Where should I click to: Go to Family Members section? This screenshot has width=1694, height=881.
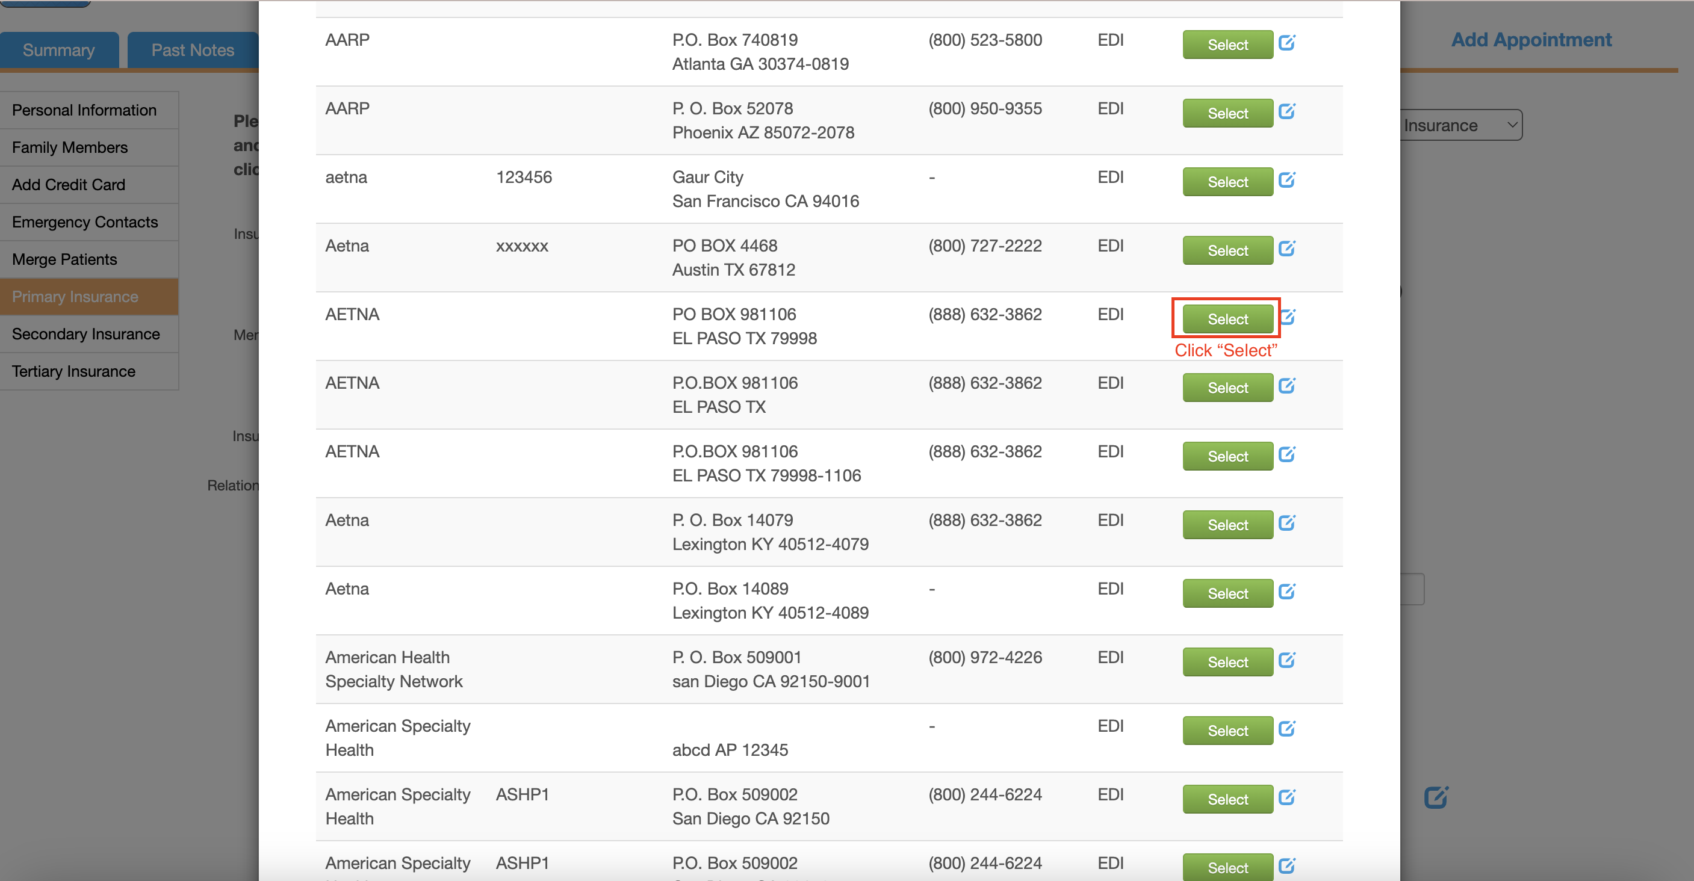[x=88, y=147]
